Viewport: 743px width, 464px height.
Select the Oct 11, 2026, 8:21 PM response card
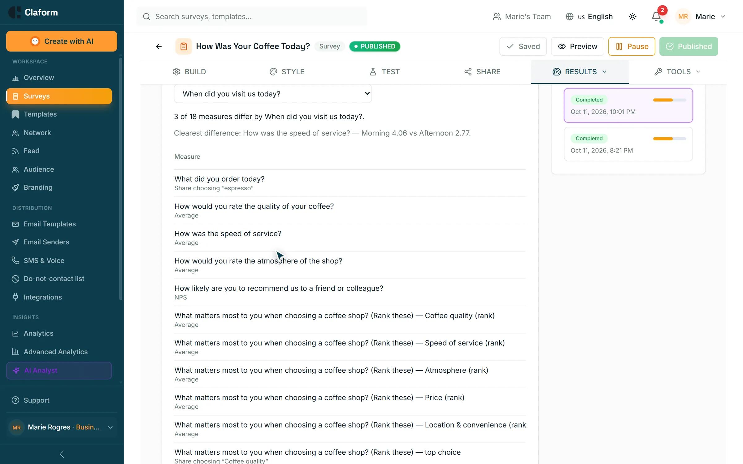tap(628, 144)
